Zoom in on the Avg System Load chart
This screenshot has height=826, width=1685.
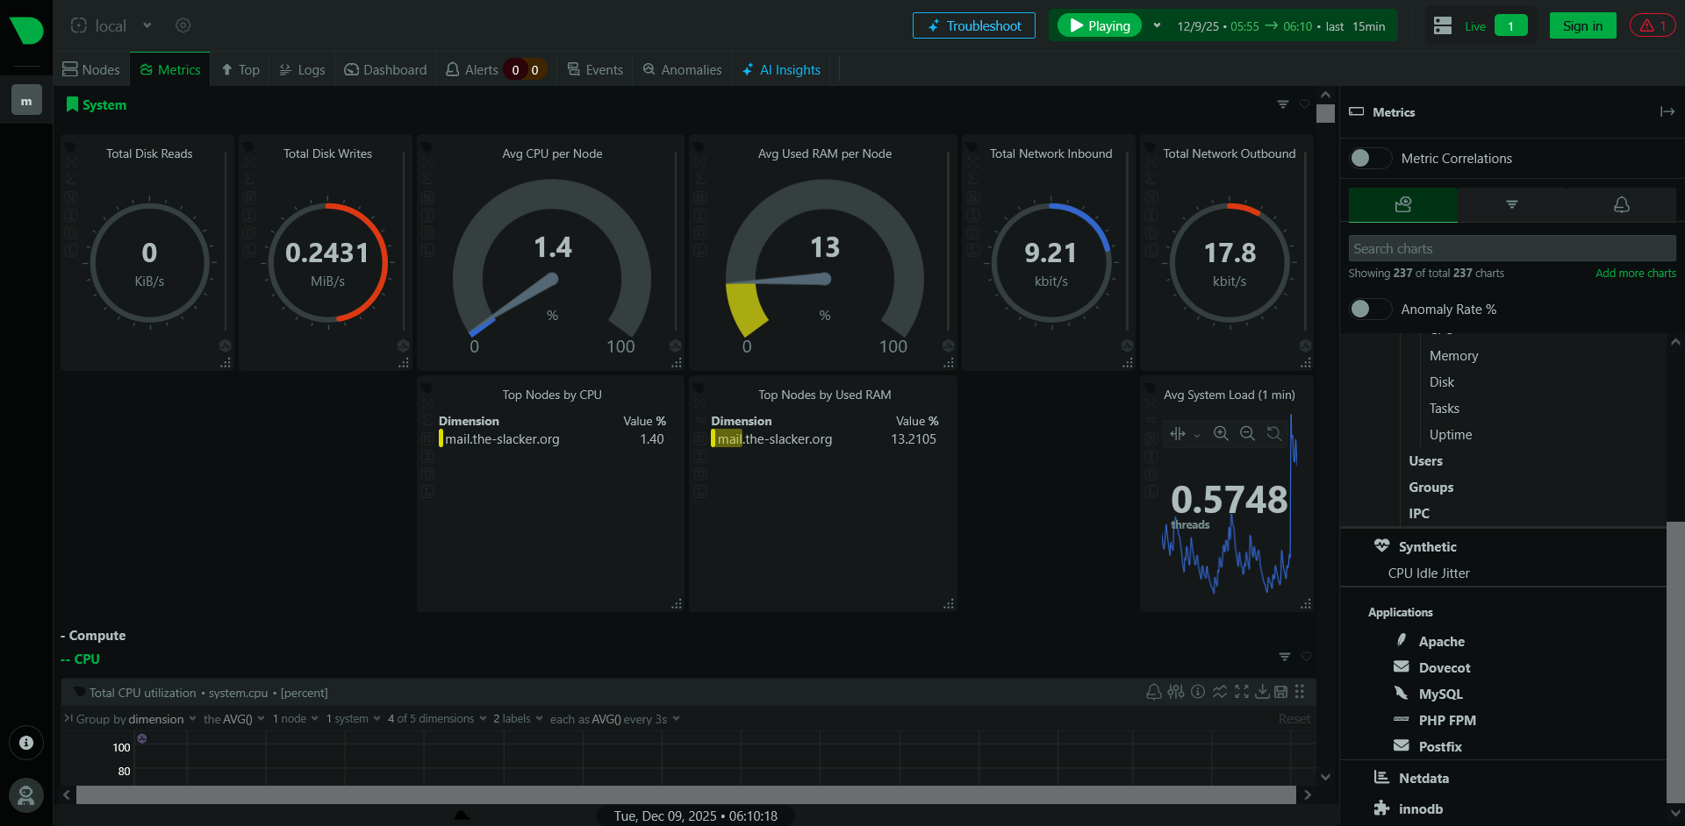pos(1221,433)
